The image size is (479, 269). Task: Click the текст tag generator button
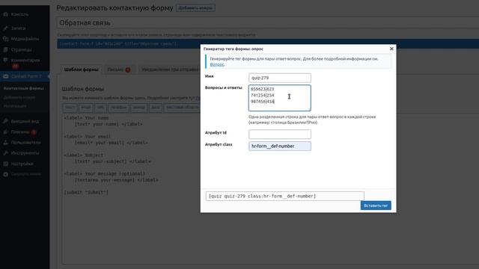[x=70, y=108]
